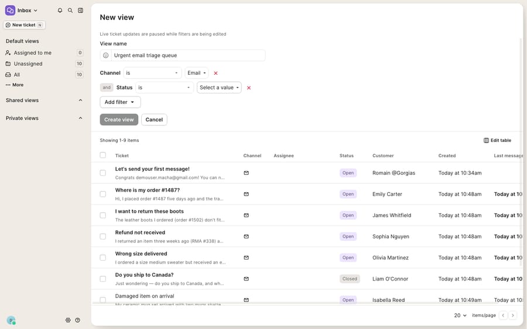Open the Add filter dropdown
527x329 pixels.
pos(120,102)
